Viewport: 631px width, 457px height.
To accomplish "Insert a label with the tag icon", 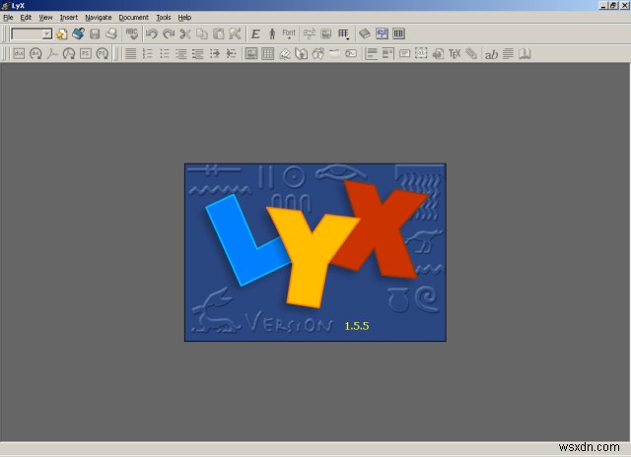I will (285, 54).
